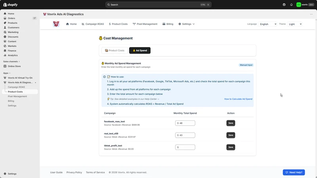This screenshot has height=178, width=317.
Task: Open the three-dots menu for app page
Action: coord(311,14)
